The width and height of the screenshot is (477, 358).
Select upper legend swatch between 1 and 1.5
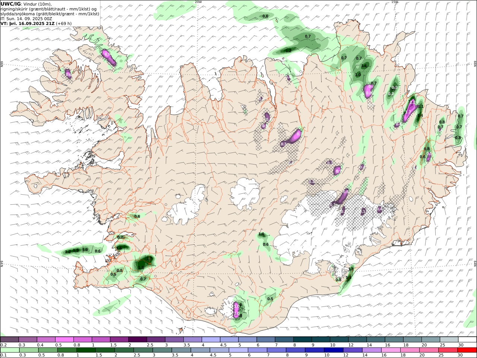click(x=101, y=339)
